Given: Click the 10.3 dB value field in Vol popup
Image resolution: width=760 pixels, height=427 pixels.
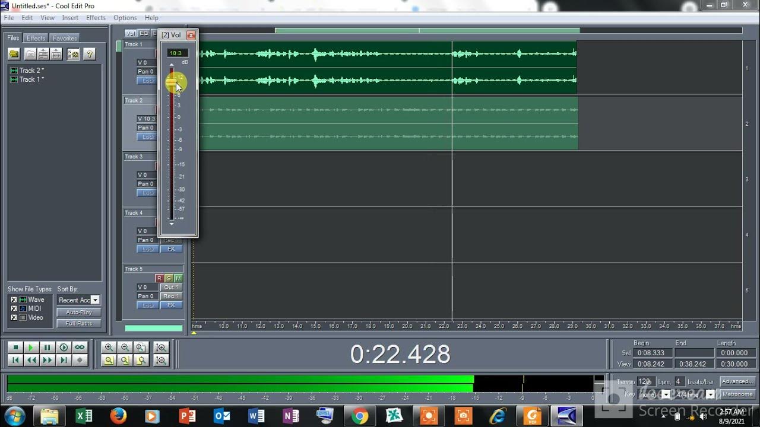Looking at the screenshot, I should pos(177,53).
